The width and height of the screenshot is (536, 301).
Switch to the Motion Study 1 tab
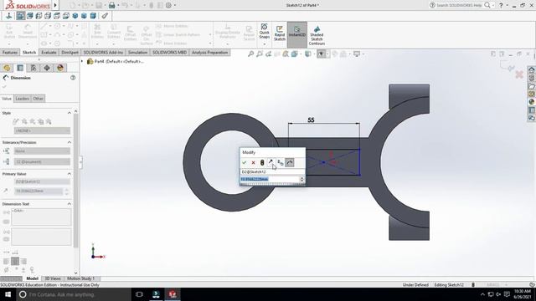click(80, 278)
